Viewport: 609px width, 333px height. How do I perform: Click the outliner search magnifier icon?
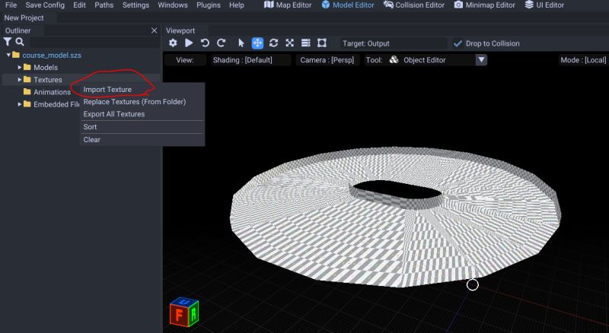[20, 42]
